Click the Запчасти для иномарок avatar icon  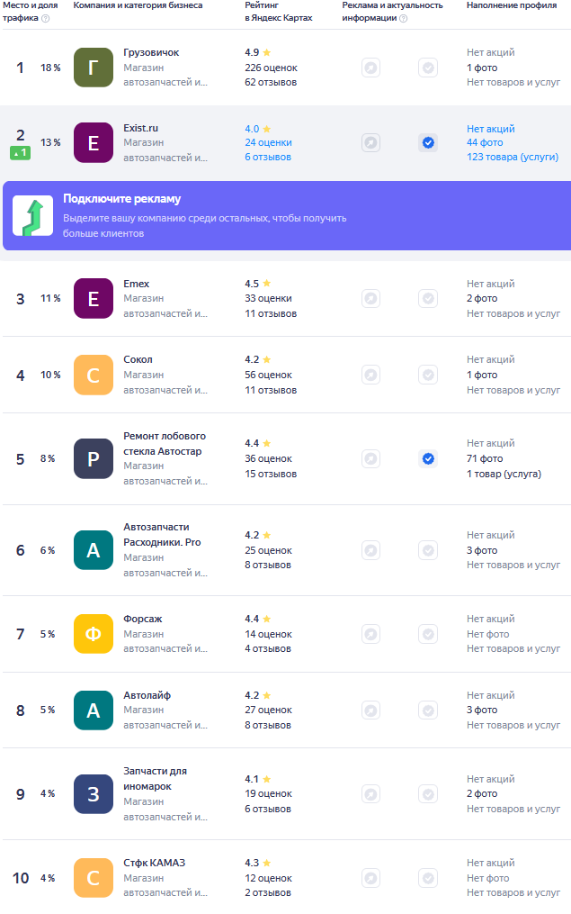coord(94,794)
